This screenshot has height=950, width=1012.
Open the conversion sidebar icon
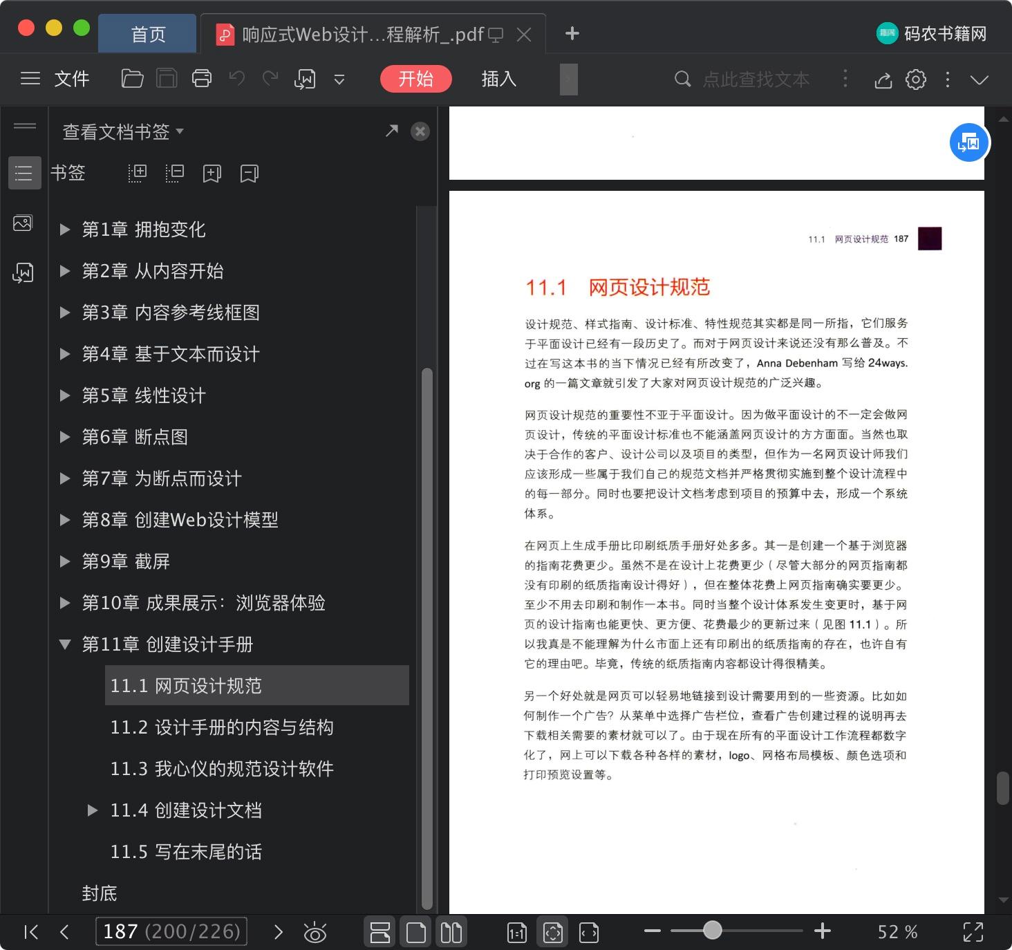(x=23, y=273)
